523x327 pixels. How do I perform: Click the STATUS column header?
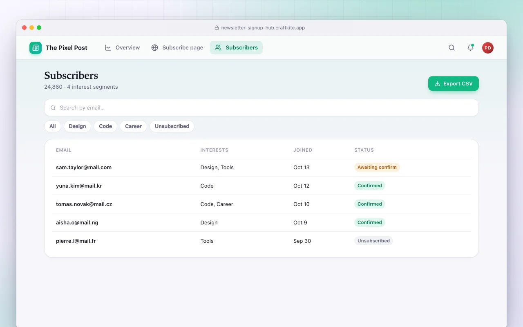(x=364, y=150)
